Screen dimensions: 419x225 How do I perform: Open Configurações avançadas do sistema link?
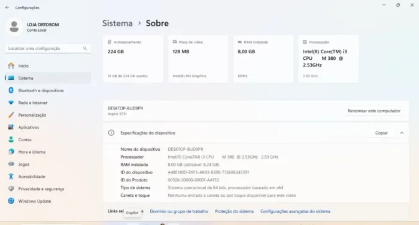click(295, 211)
